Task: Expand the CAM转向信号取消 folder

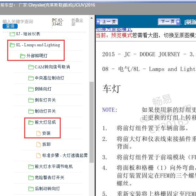Action: pyautogui.click(x=52, y=67)
